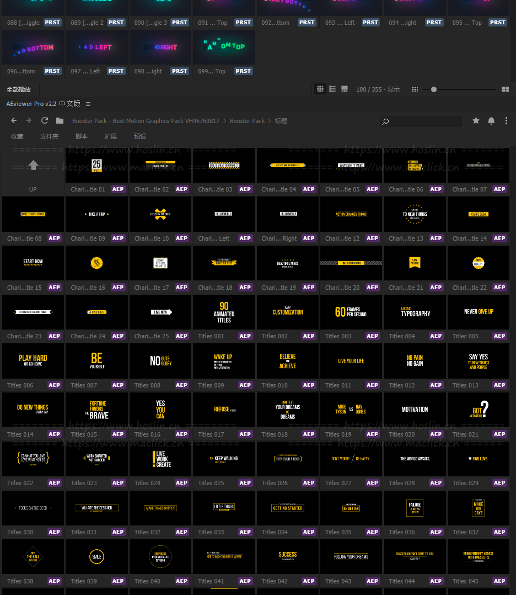Go up one folder with UP tile
The width and height of the screenshot is (516, 595).
[x=33, y=172]
